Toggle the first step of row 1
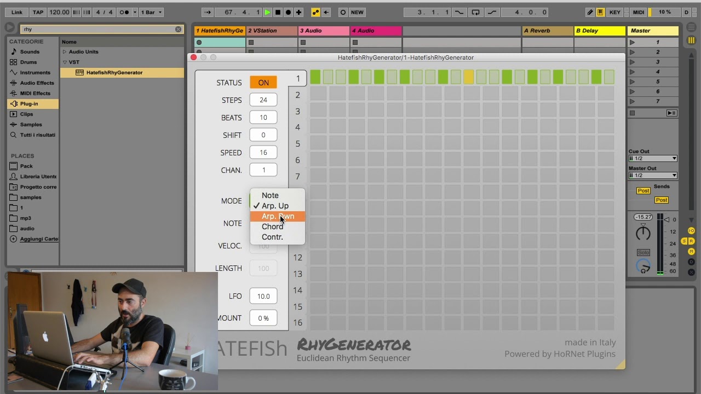Image resolution: width=701 pixels, height=394 pixels. tap(315, 77)
